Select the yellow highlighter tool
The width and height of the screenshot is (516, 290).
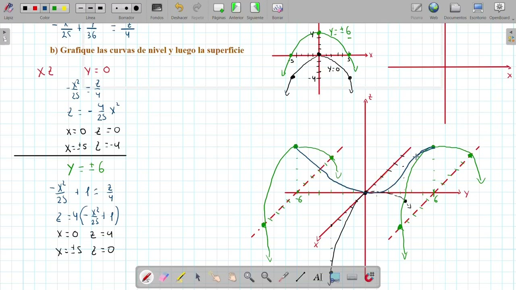click(181, 277)
